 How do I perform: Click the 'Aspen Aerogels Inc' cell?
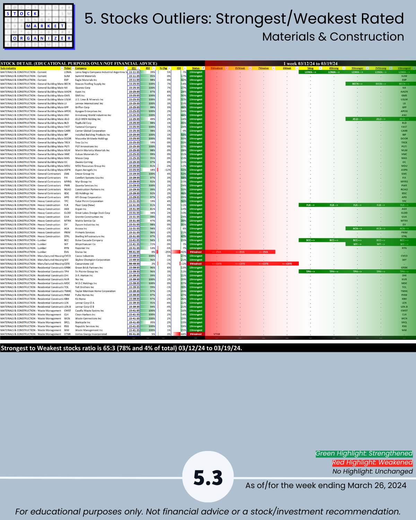101,170
